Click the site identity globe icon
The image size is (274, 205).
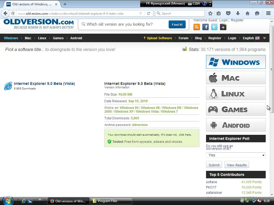coord(13,13)
